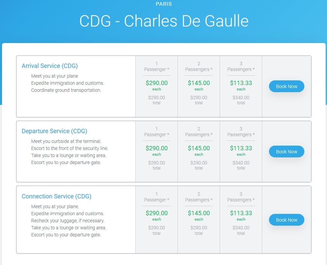Select 2 Passengers price for Connection Service
327x265 pixels.
coord(199,213)
